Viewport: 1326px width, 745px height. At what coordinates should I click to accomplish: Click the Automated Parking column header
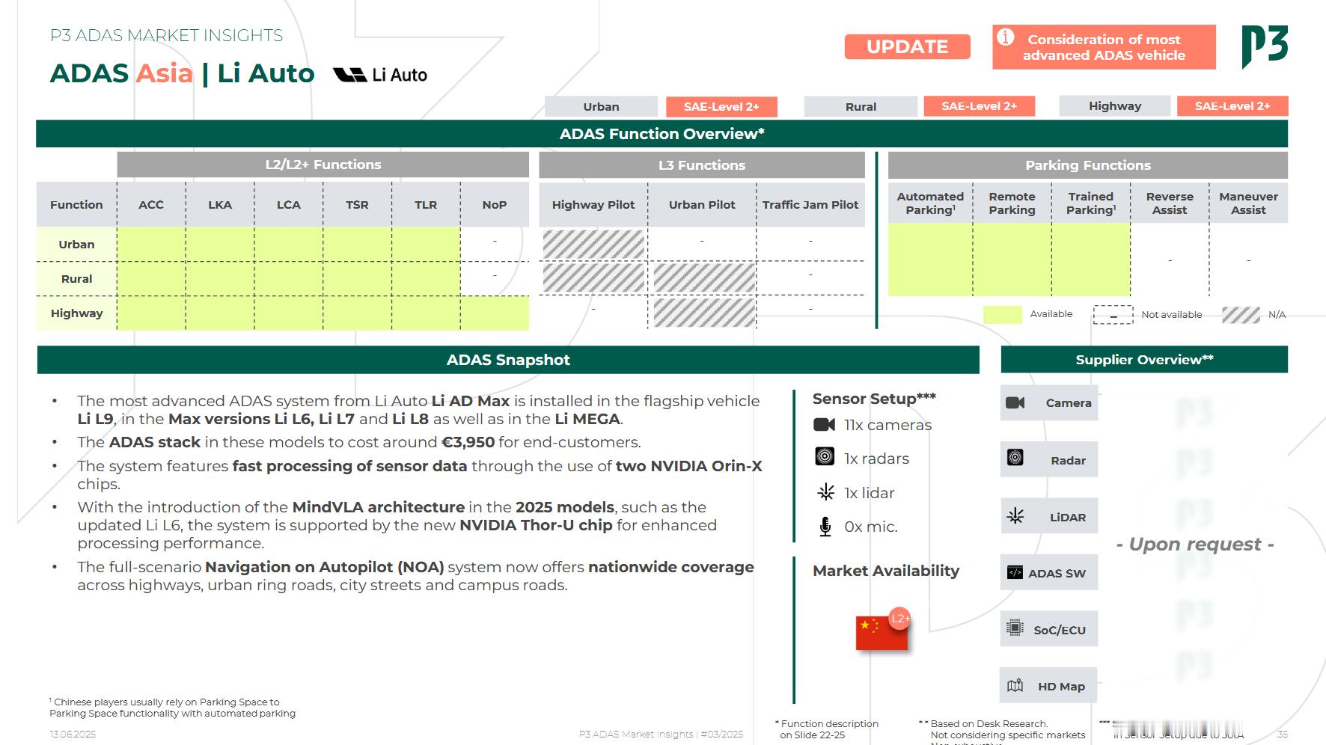click(930, 203)
